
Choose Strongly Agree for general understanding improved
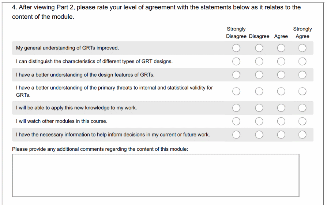coord(302,48)
